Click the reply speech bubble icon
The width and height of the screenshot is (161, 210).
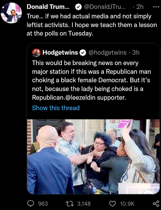(x=31, y=204)
